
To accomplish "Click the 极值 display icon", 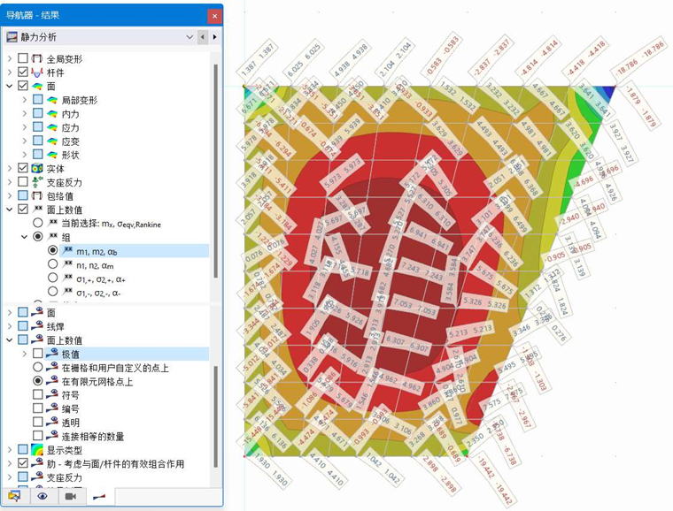I will click(x=52, y=353).
